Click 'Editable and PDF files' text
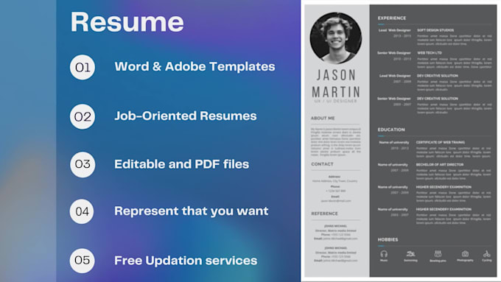This screenshot has height=282, width=501. (181, 164)
